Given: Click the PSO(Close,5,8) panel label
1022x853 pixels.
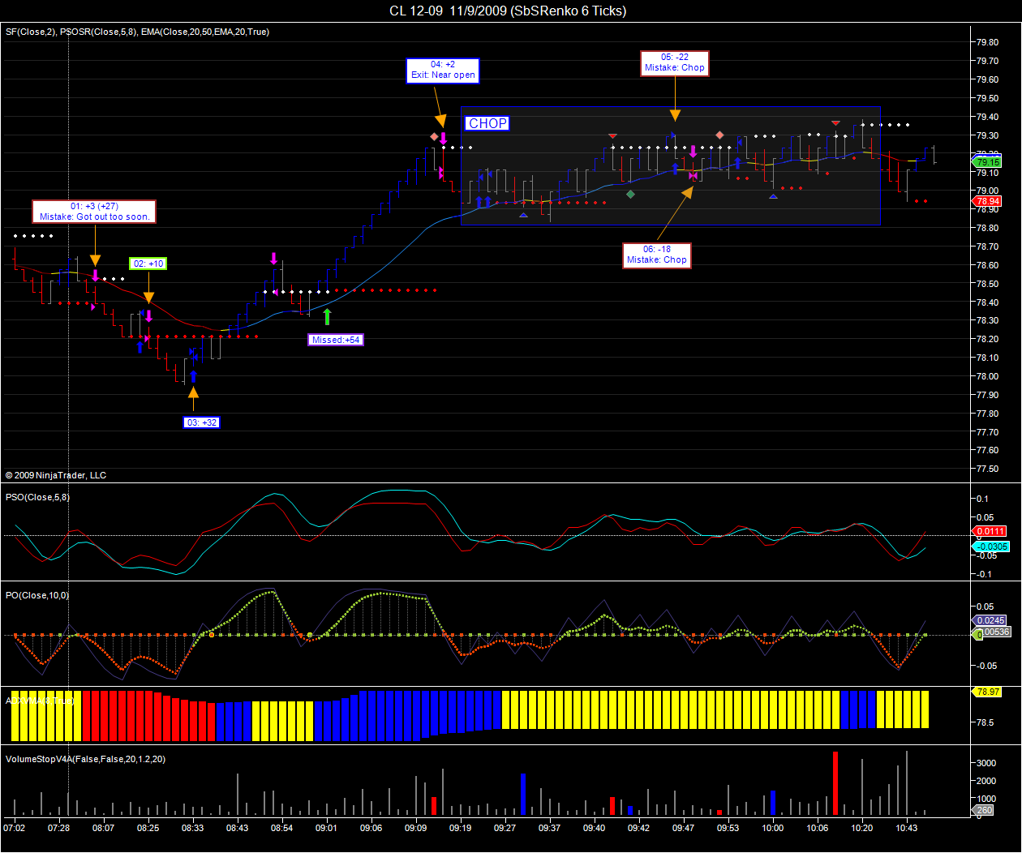Looking at the screenshot, I should pyautogui.click(x=37, y=497).
